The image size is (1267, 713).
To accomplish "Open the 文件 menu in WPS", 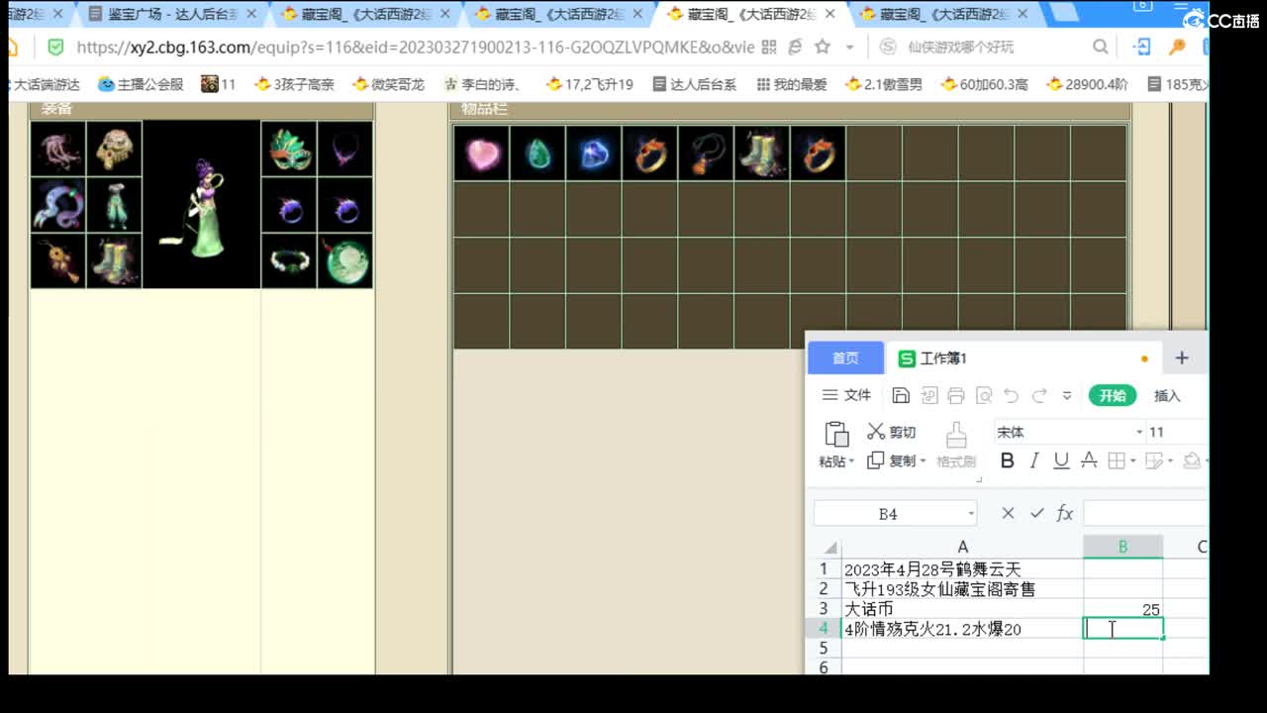I will coord(846,395).
